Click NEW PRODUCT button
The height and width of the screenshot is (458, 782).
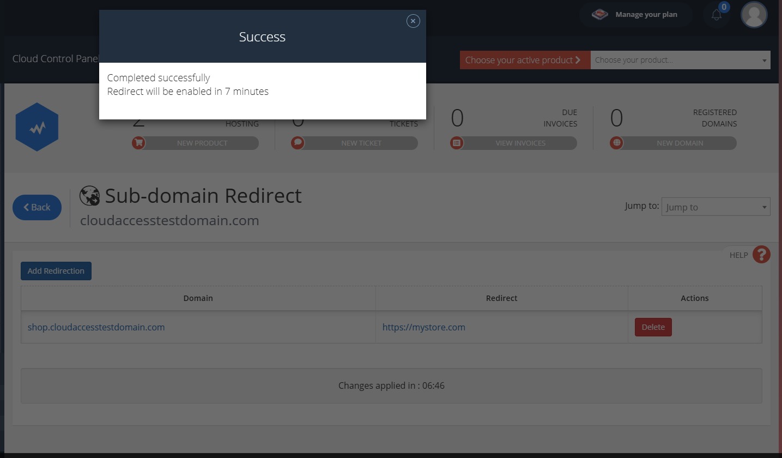click(202, 143)
